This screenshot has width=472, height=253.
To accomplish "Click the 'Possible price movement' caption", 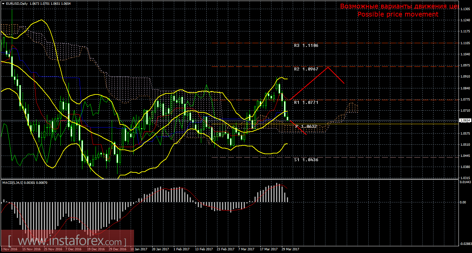I will 398,14.
